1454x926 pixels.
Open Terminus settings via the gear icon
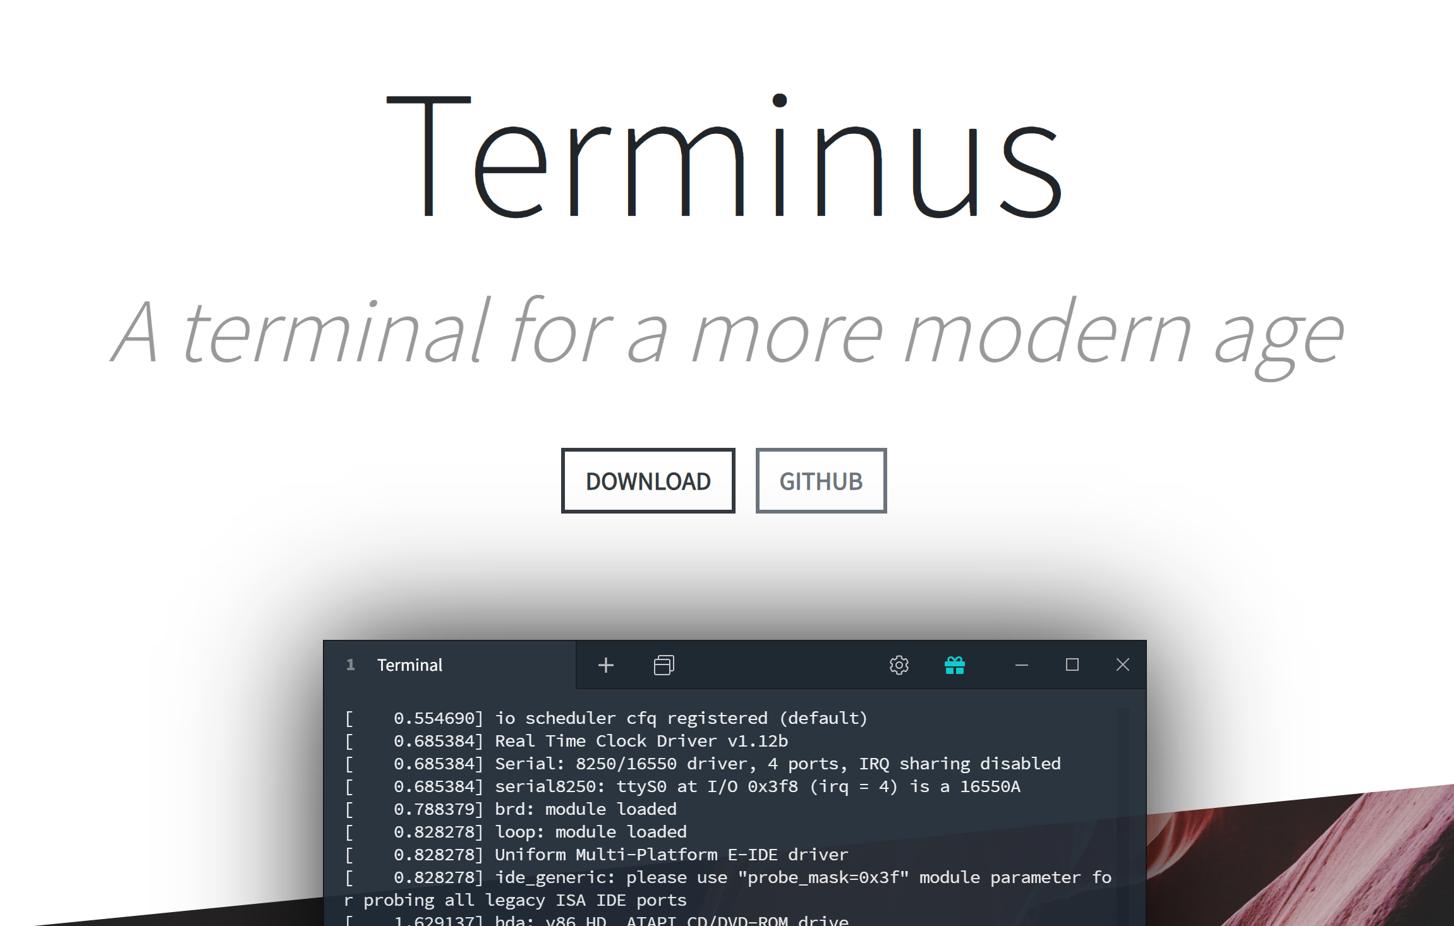click(899, 664)
